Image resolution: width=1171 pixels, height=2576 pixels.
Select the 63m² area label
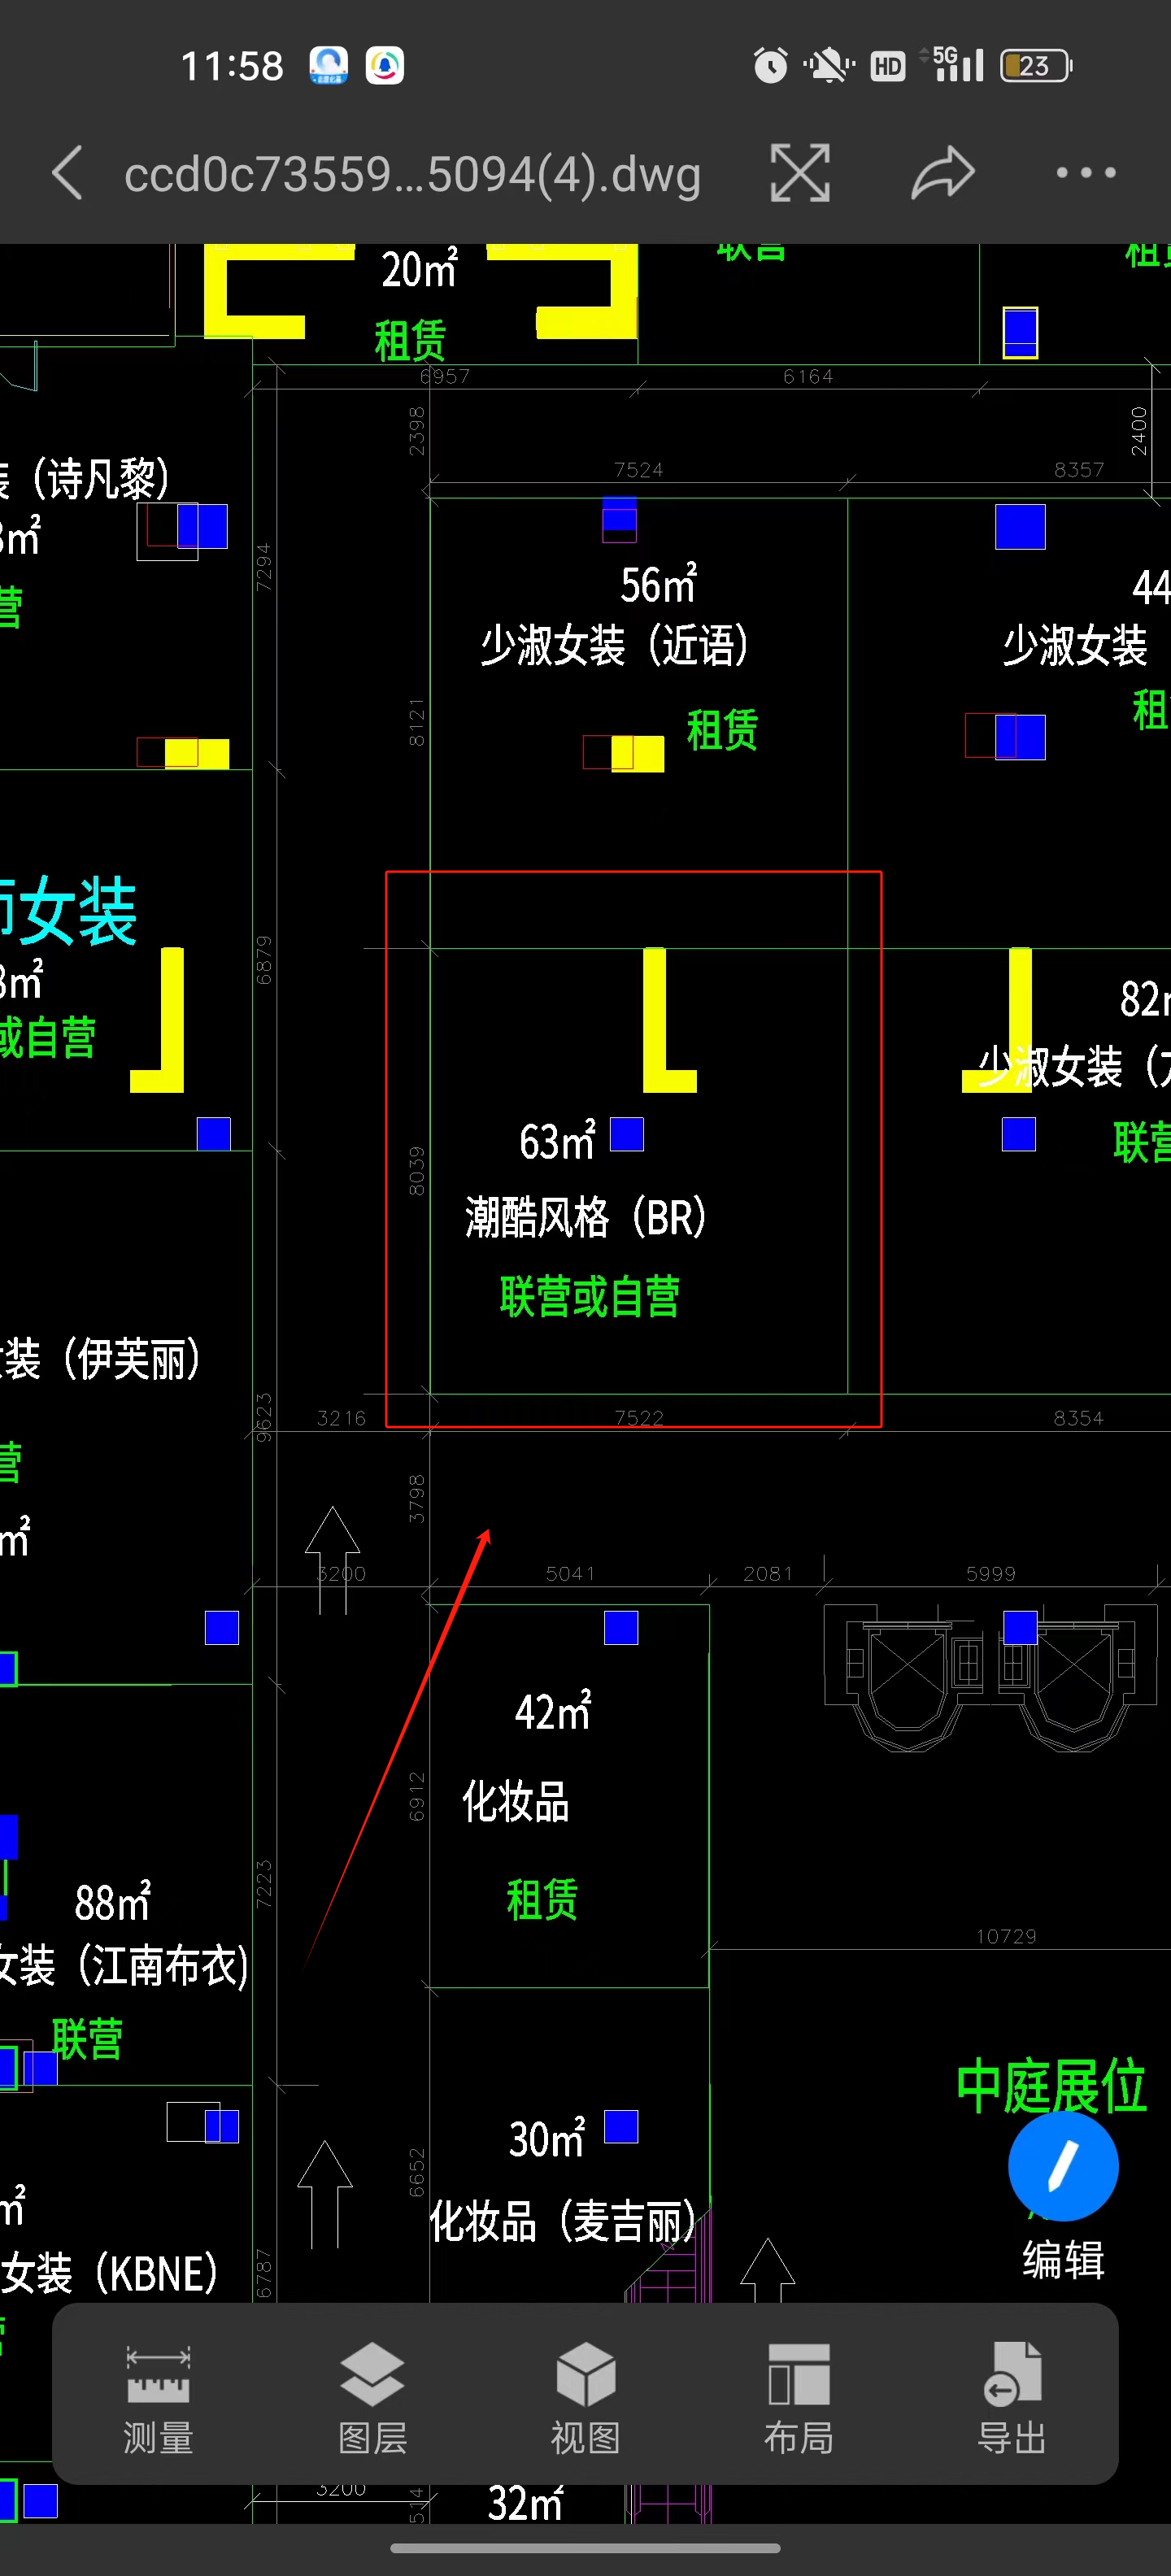coord(556,1142)
